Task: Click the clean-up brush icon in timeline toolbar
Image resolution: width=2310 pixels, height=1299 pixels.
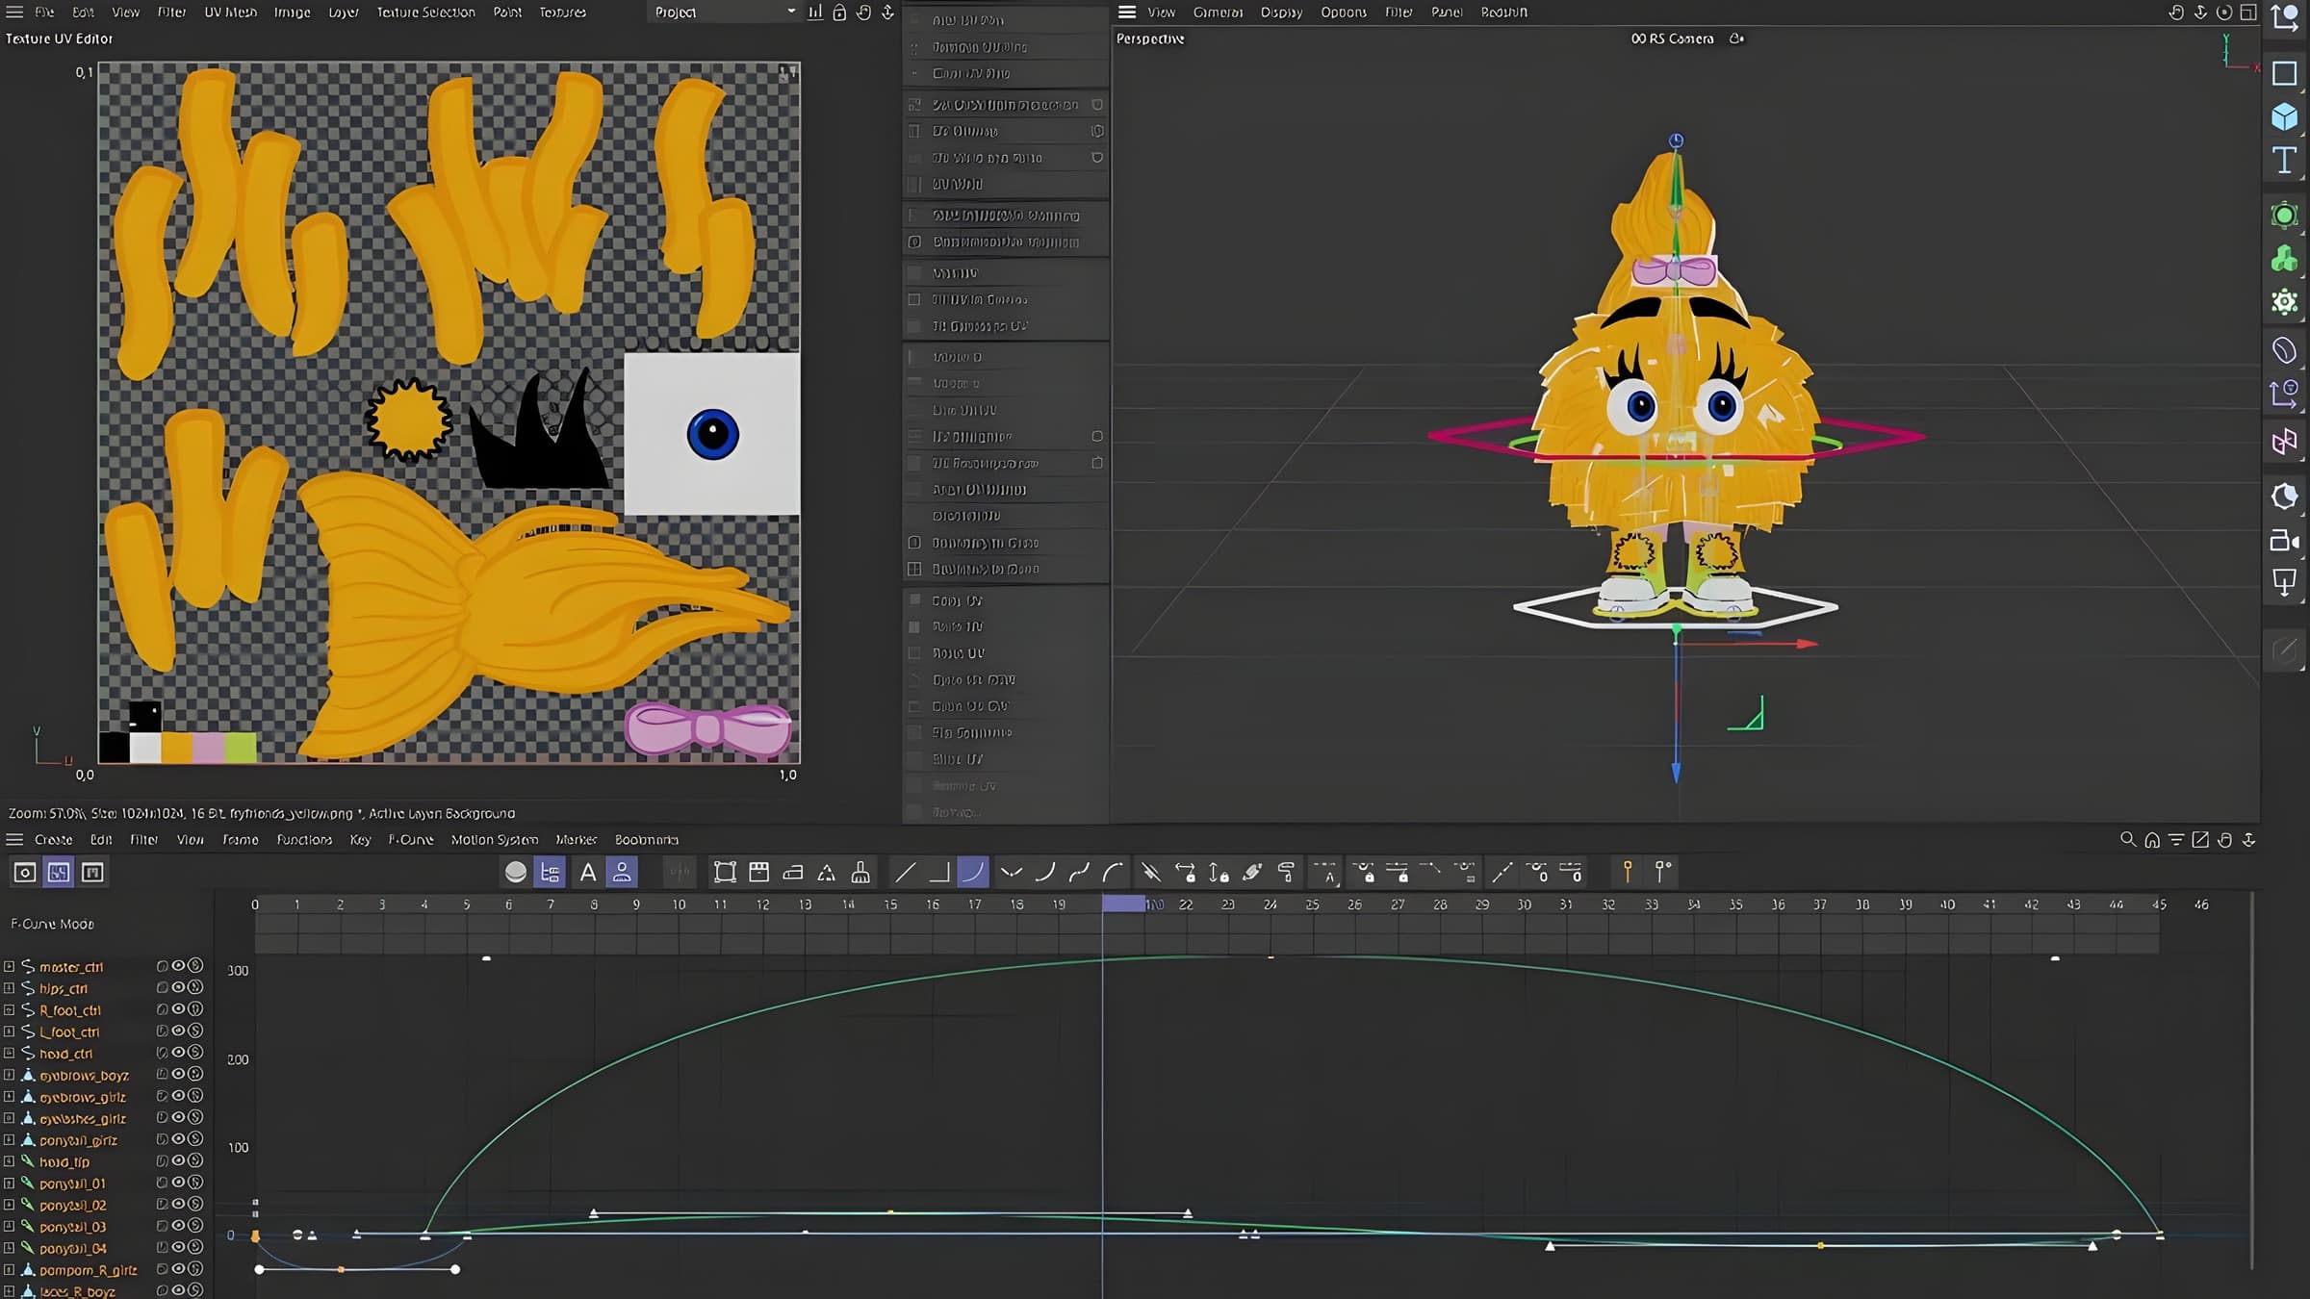Action: [860, 872]
